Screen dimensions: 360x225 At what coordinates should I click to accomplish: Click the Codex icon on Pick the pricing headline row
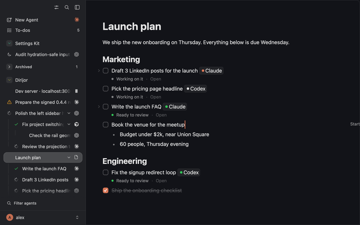(76, 190)
